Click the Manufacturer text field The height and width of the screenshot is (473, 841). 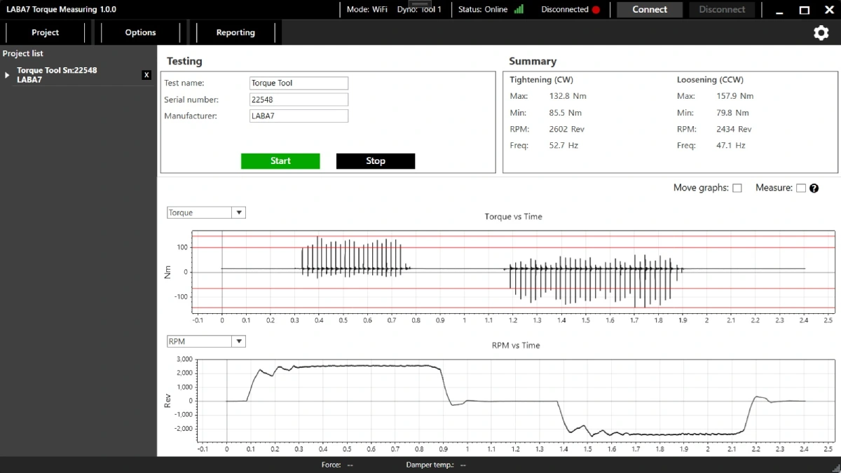click(x=299, y=115)
